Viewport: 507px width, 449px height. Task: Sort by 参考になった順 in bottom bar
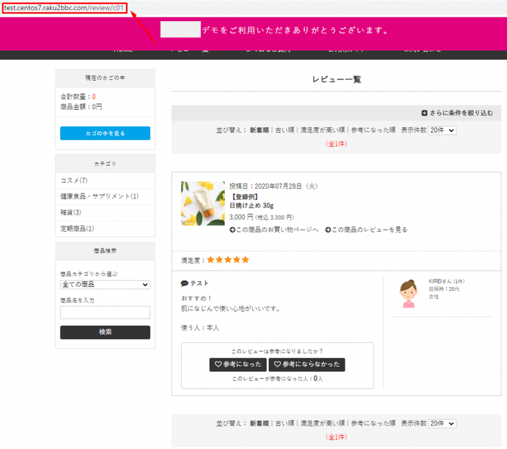pyautogui.click(x=373, y=424)
